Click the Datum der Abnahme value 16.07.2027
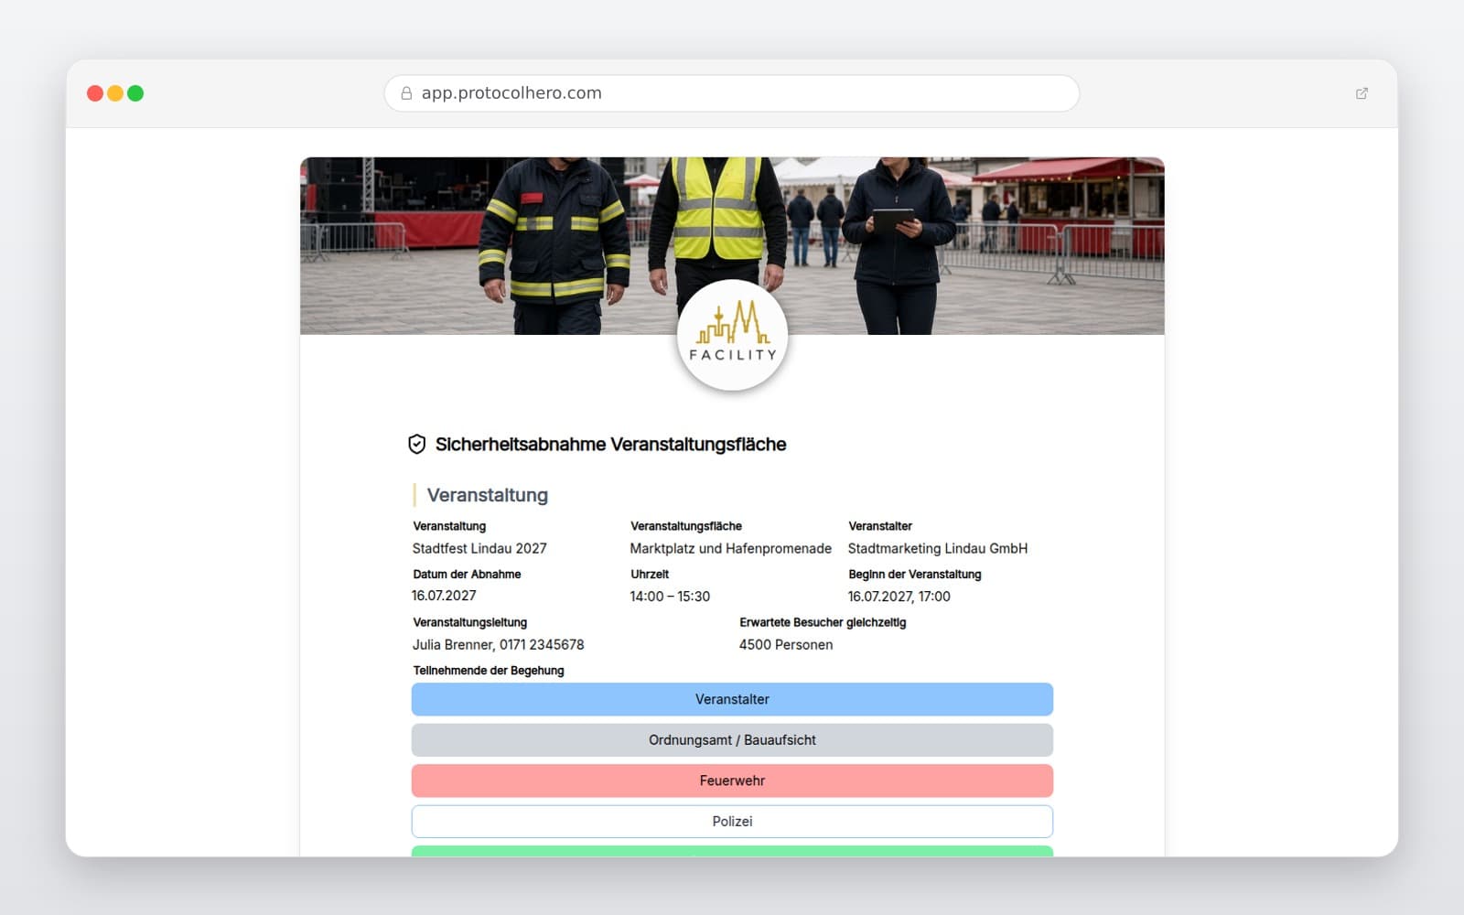The image size is (1464, 915). (x=444, y=596)
